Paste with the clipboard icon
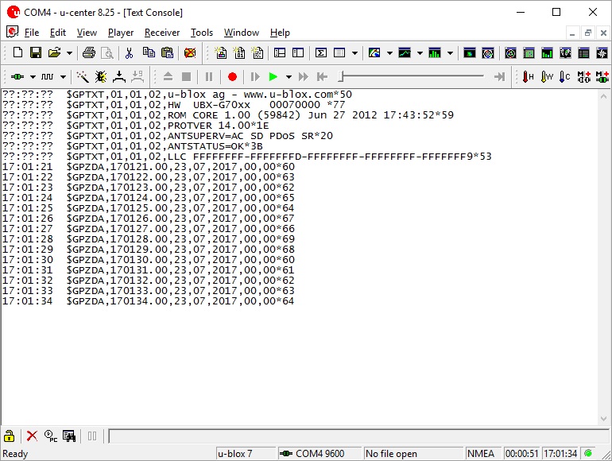 pyautogui.click(x=168, y=52)
